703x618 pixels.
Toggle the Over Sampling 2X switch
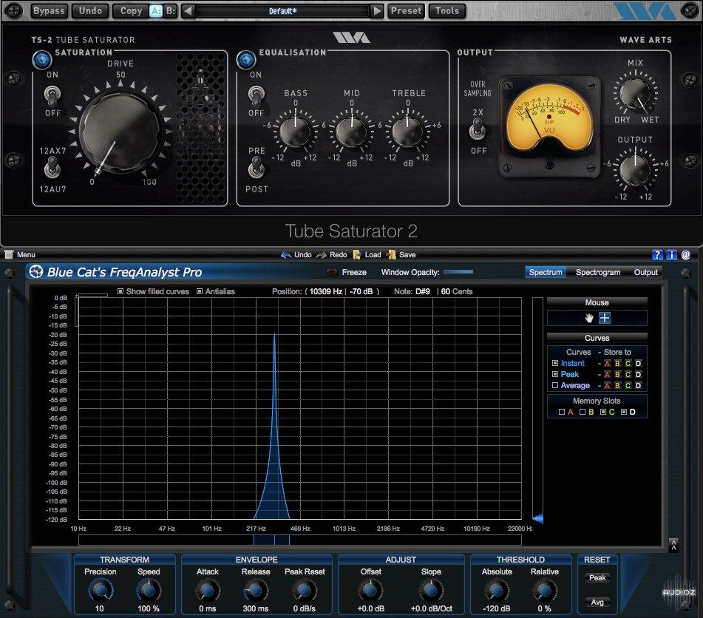coord(477,131)
